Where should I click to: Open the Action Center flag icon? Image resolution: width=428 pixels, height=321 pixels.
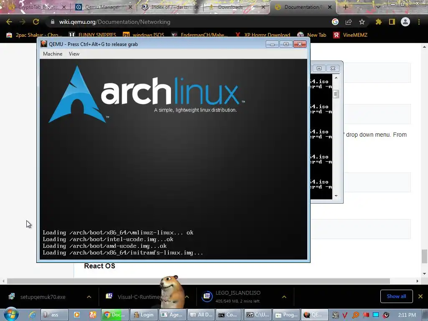tap(366, 315)
